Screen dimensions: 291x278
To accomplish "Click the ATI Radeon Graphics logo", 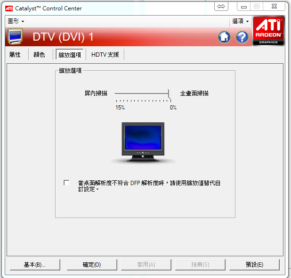I will tap(268, 31).
